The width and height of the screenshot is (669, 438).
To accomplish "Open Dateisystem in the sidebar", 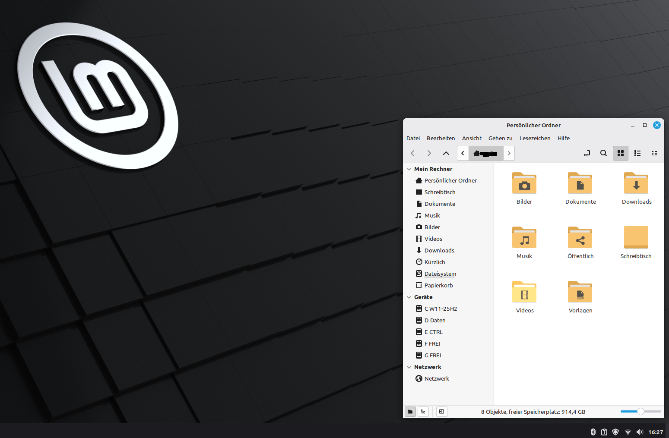I will (448, 274).
